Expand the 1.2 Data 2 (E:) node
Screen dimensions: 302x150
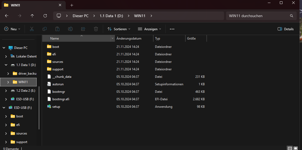(x=6, y=91)
